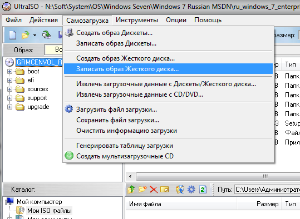The width and height of the screenshot is (300, 219).
Task: Click the support folder icon
Action: pyautogui.click(x=20, y=98)
